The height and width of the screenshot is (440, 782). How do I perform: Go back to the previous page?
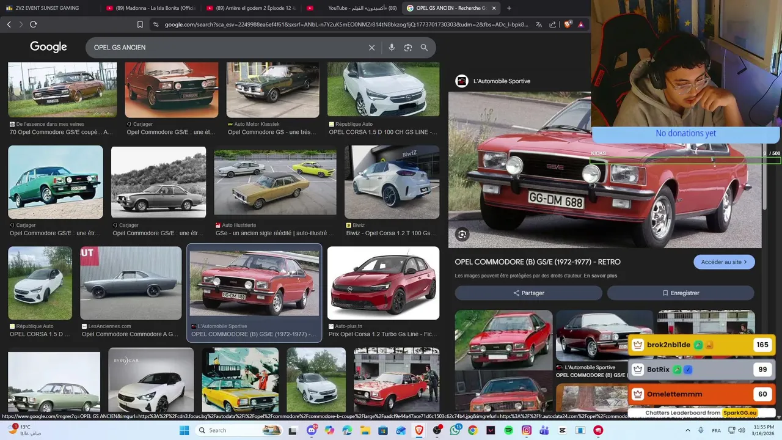tap(9, 24)
